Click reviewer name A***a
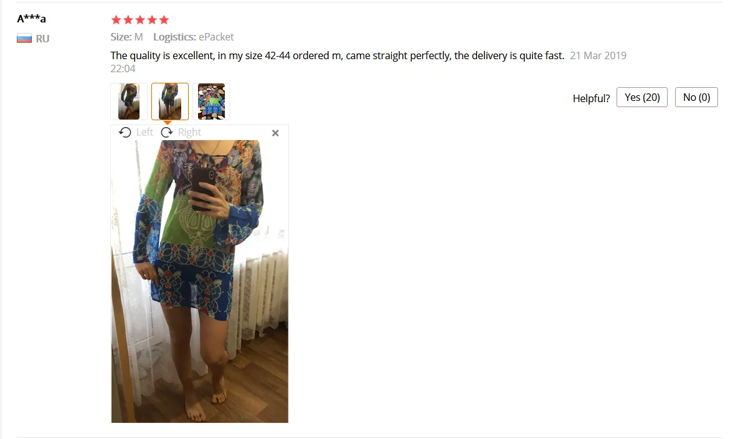This screenshot has width=733, height=439. [31, 19]
